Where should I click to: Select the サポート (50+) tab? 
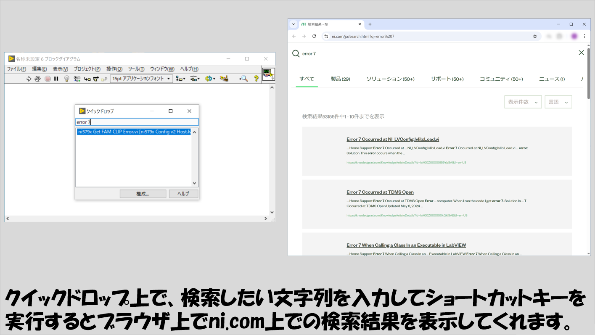click(447, 79)
